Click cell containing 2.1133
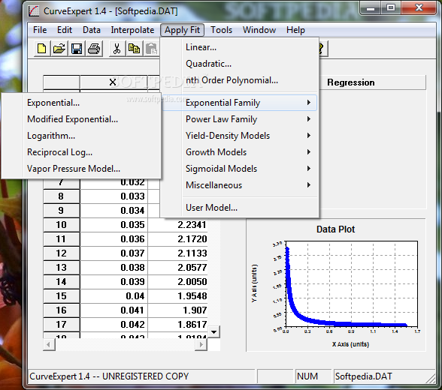 click(178, 253)
